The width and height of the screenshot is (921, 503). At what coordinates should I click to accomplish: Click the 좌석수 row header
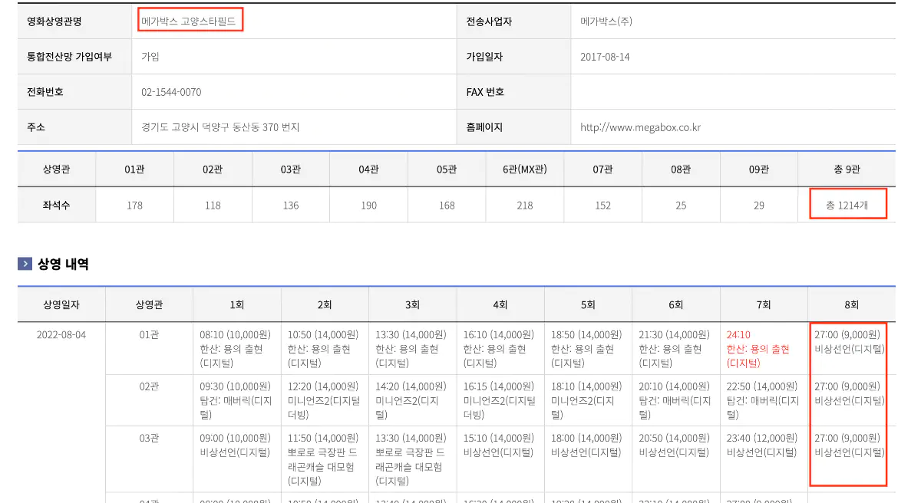coord(55,204)
